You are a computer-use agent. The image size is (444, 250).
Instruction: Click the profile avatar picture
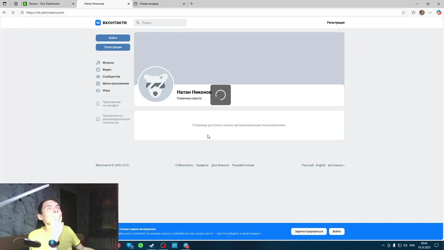[156, 84]
